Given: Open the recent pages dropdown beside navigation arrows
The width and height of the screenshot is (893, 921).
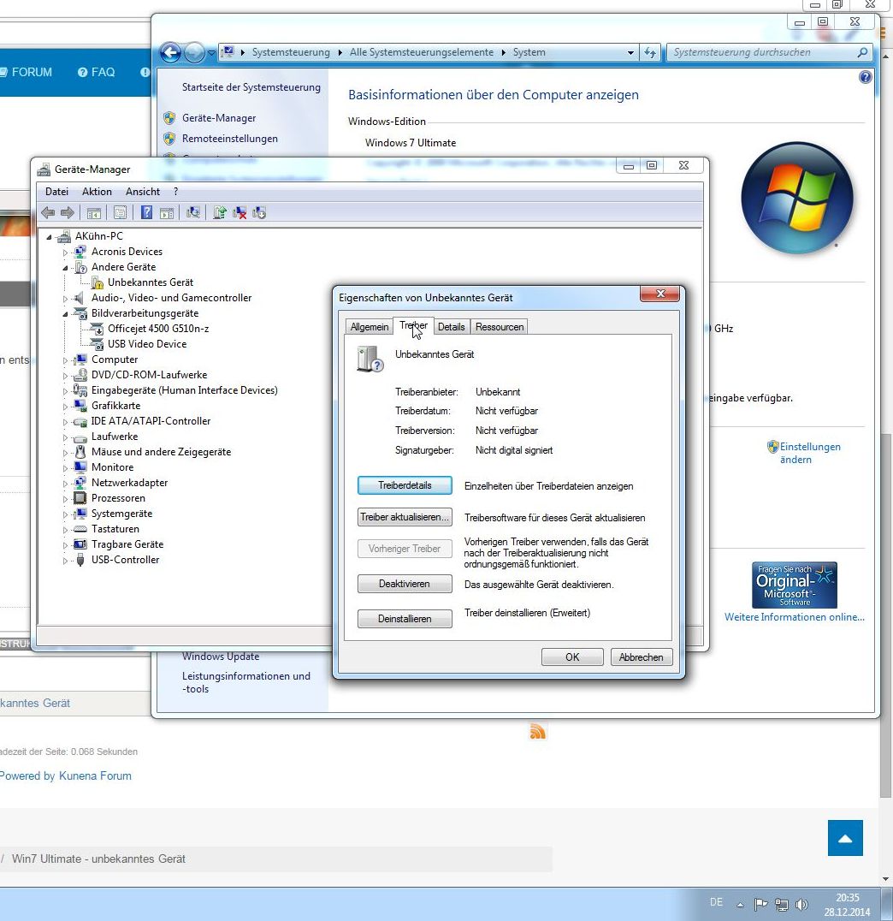Looking at the screenshot, I should click(211, 53).
